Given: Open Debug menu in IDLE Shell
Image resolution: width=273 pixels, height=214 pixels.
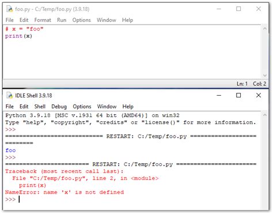Looking at the screenshot, I should [59, 107].
